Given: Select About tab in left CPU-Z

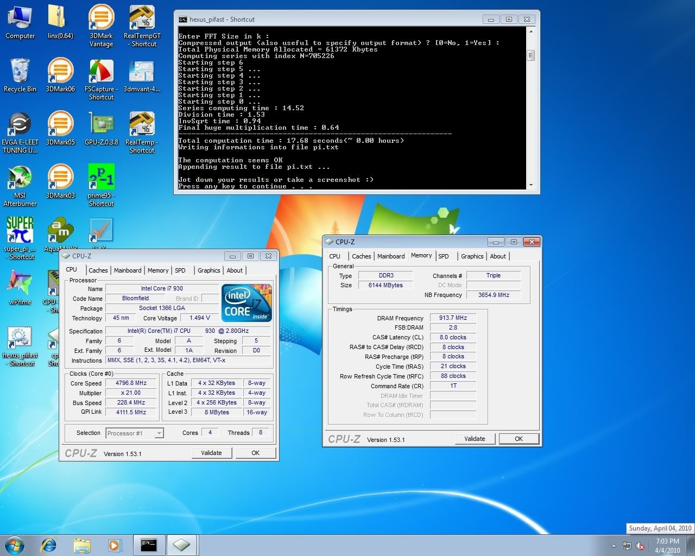Looking at the screenshot, I should coord(235,270).
